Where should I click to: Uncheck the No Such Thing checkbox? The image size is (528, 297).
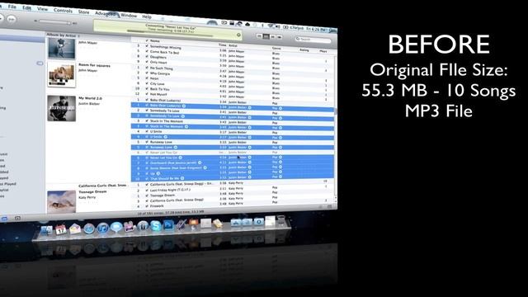click(x=147, y=68)
